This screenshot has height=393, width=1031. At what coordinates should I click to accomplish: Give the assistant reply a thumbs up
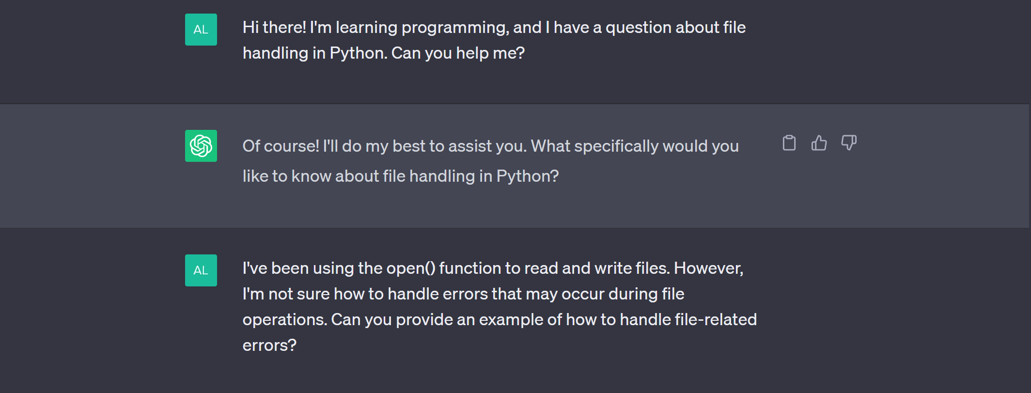pyautogui.click(x=819, y=143)
